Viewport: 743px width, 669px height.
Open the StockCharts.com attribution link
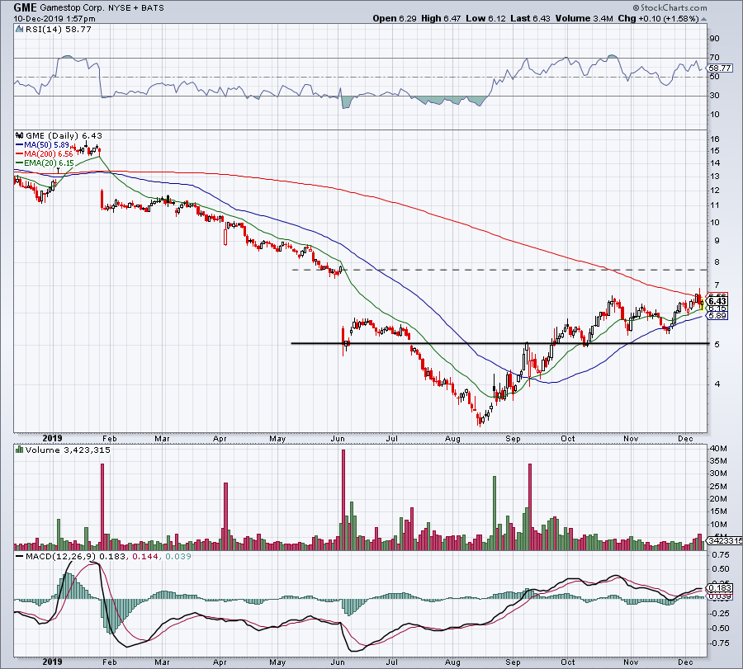tap(670, 8)
